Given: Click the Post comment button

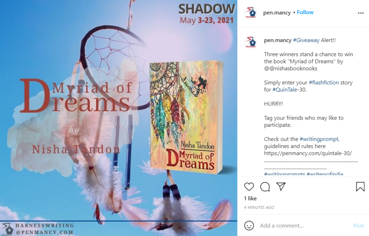Looking at the screenshot, I should coord(359,226).
